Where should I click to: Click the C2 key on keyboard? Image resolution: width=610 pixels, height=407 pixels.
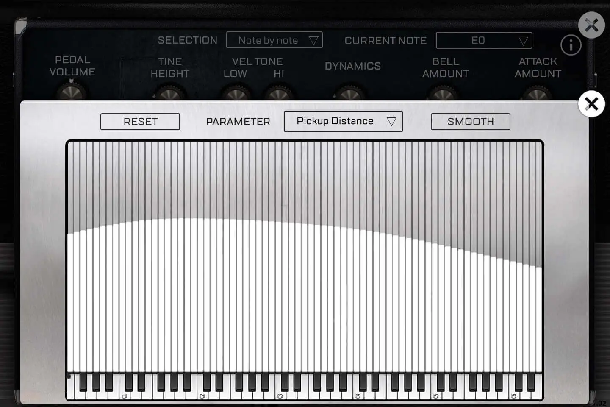(x=202, y=395)
